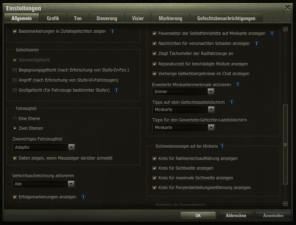Toggle Vorherige Gefechtsergebnisse im Chat anzeigen
The image size is (296, 225).
[x=154, y=74]
